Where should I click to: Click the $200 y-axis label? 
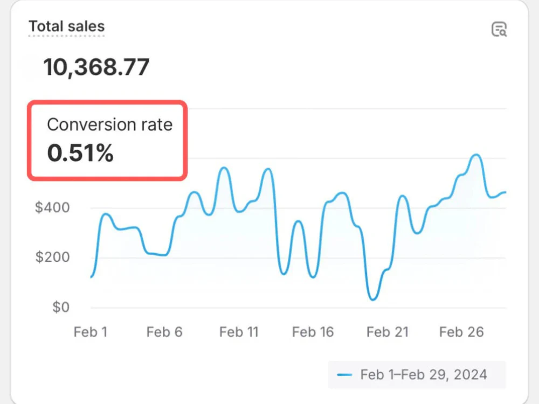52,257
